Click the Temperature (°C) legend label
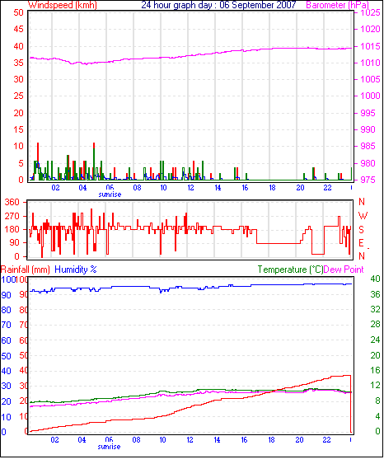Screen dimensions: 384x464 click(290, 269)
